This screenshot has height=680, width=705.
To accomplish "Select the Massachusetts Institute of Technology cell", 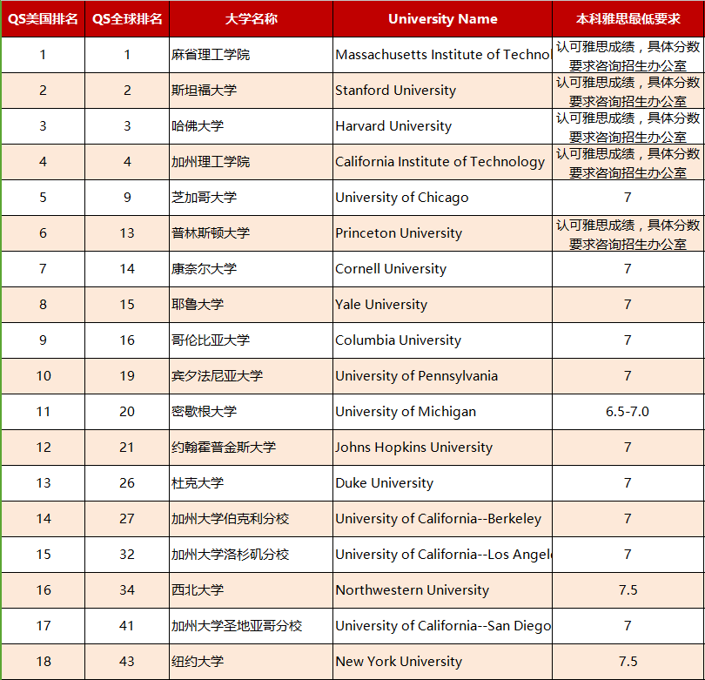I will coord(442,55).
